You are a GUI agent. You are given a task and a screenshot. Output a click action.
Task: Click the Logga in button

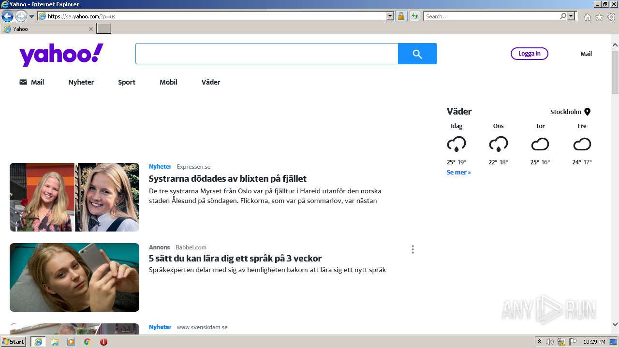pyautogui.click(x=530, y=54)
